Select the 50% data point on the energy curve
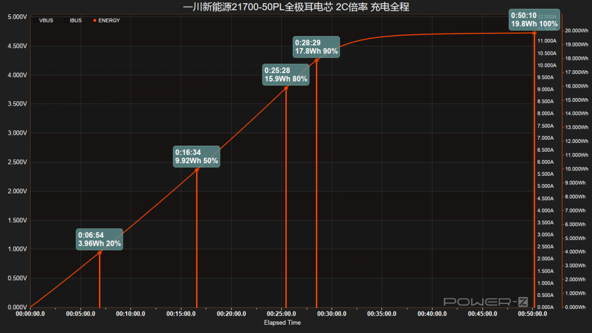 coord(197,170)
